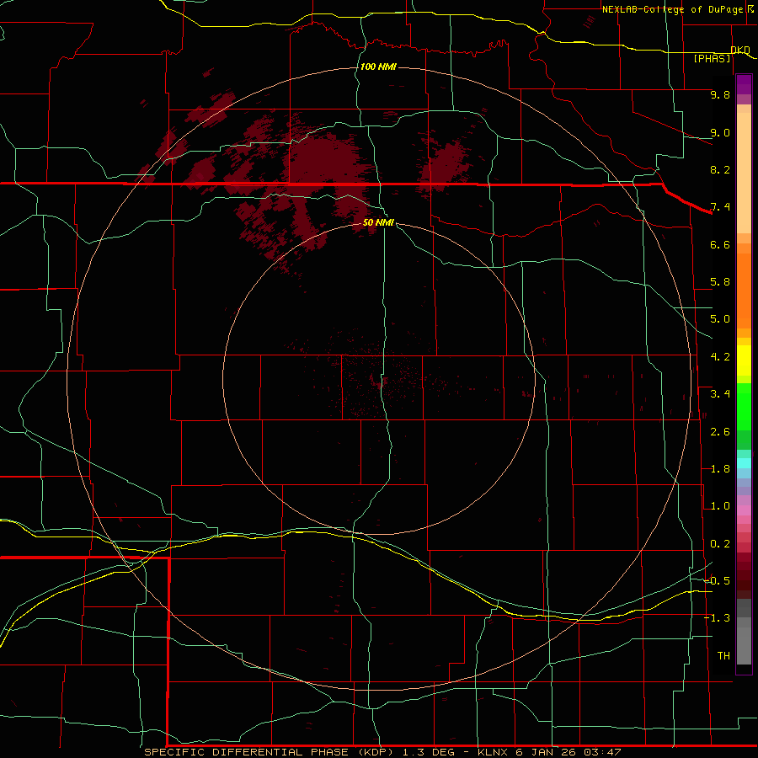Select the 4.2 scale value
The image size is (758, 758).
(720, 357)
